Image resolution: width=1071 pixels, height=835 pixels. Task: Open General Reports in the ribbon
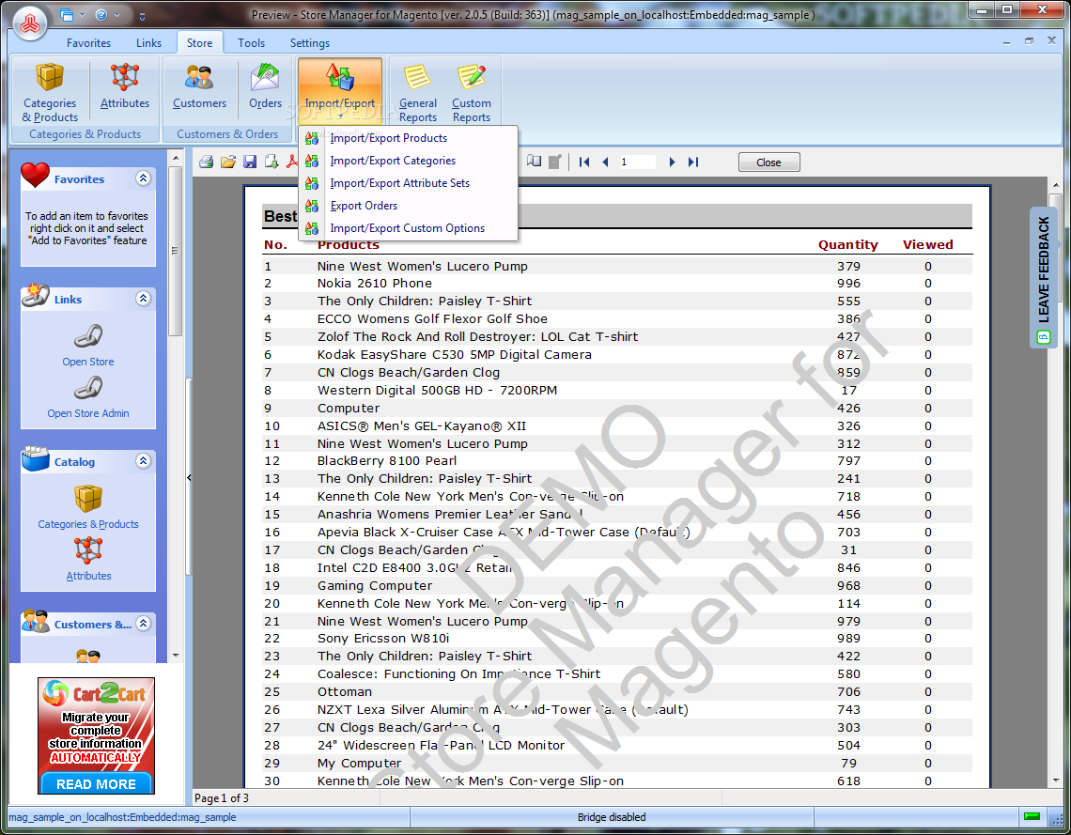coord(417,92)
